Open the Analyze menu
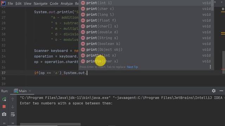 click(66, 3)
